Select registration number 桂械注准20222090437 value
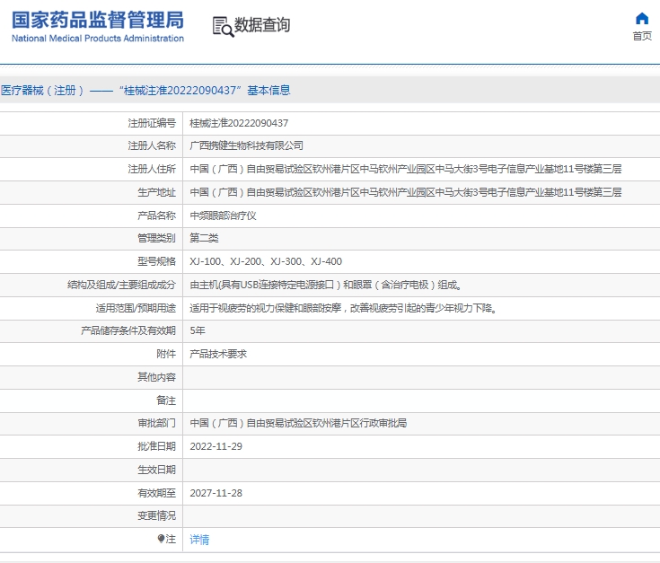Image resolution: width=660 pixels, height=563 pixels. 239,123
